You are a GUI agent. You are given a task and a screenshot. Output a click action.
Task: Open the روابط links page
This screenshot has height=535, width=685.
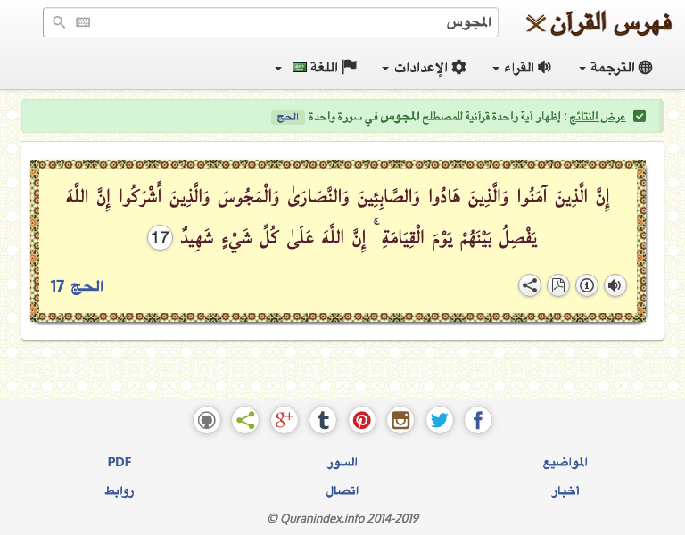(120, 491)
